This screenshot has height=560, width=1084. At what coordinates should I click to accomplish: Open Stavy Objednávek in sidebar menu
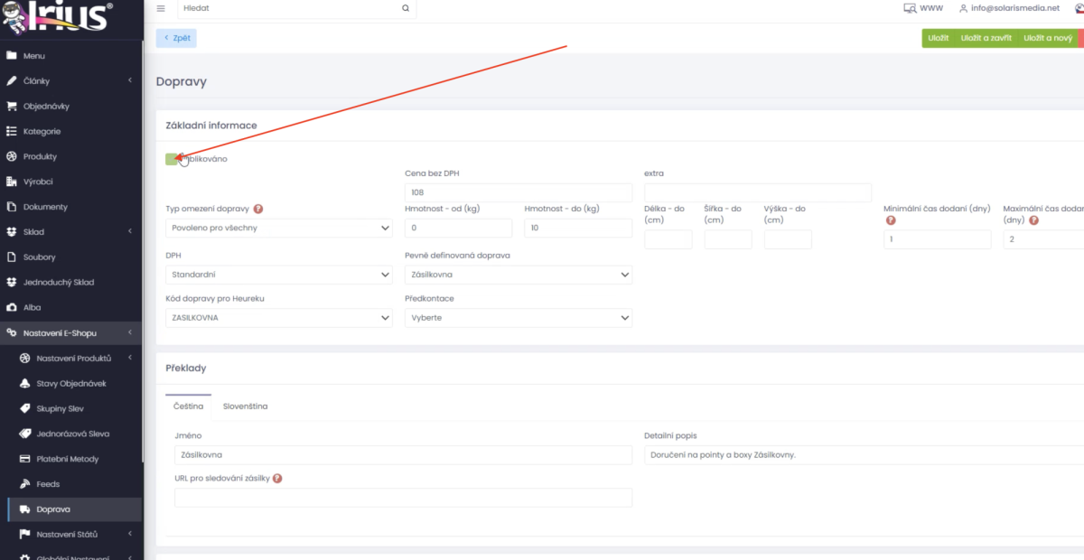[71, 384]
